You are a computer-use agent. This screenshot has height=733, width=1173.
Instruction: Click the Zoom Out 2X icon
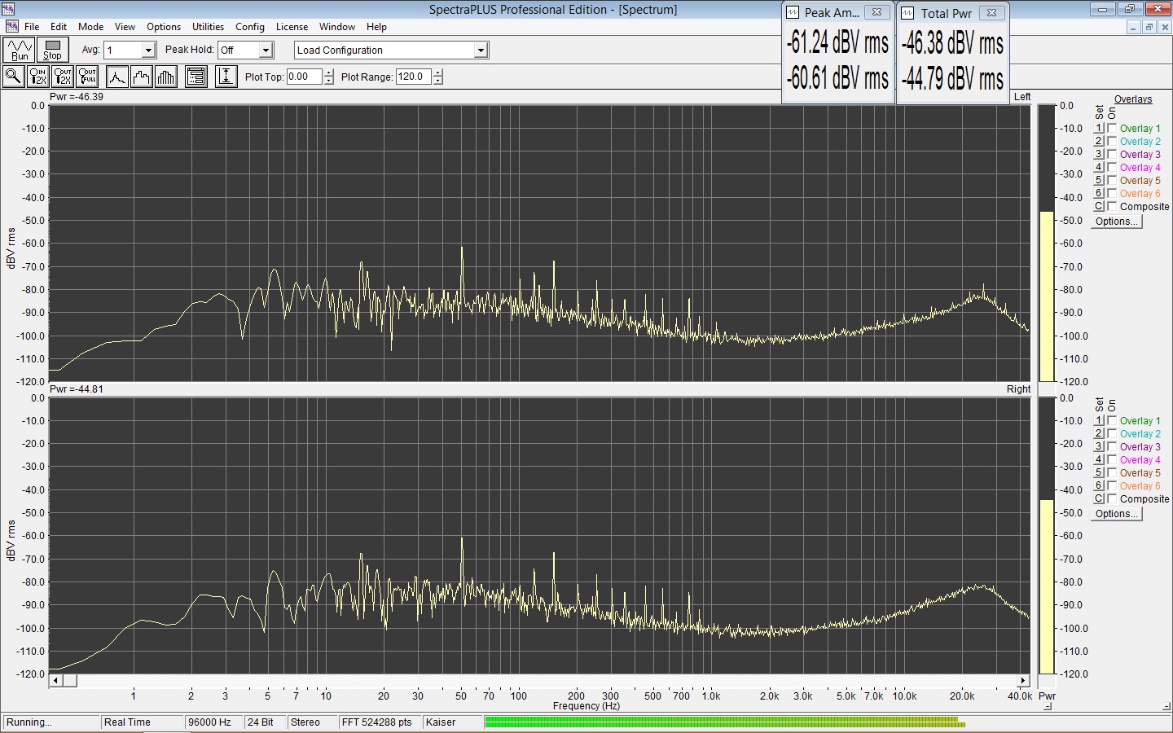click(63, 77)
